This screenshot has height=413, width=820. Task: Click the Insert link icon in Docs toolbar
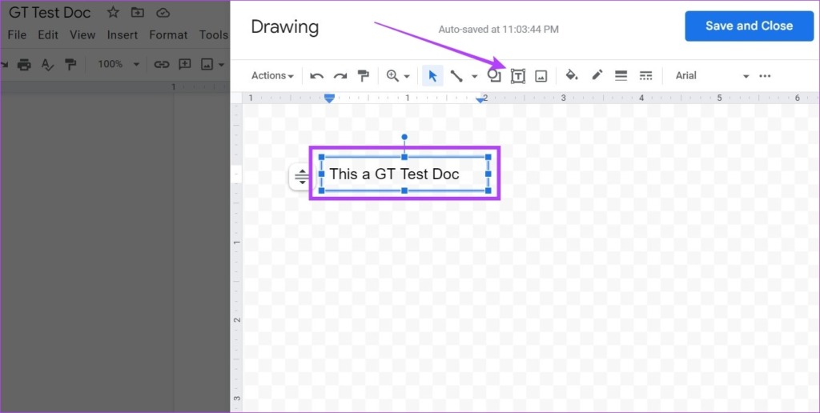pos(161,64)
